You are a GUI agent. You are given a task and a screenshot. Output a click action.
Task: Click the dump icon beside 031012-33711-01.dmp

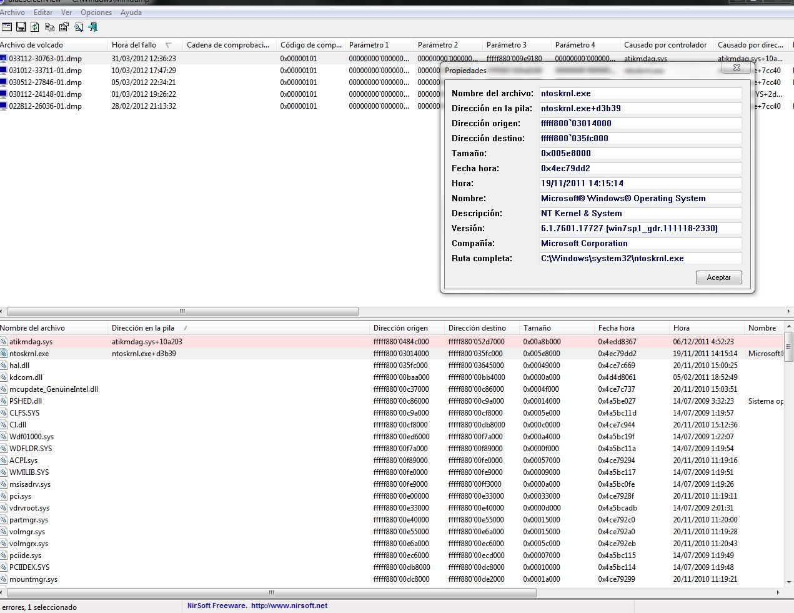click(x=4, y=71)
